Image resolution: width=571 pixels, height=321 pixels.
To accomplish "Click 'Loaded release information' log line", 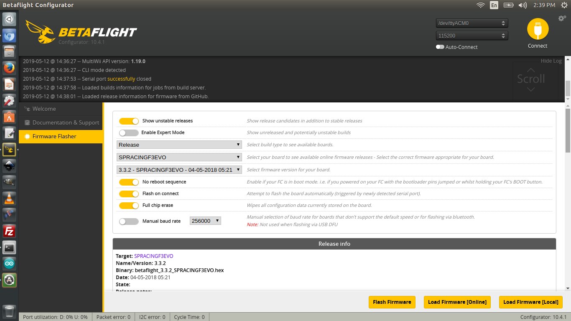I will [x=116, y=97].
